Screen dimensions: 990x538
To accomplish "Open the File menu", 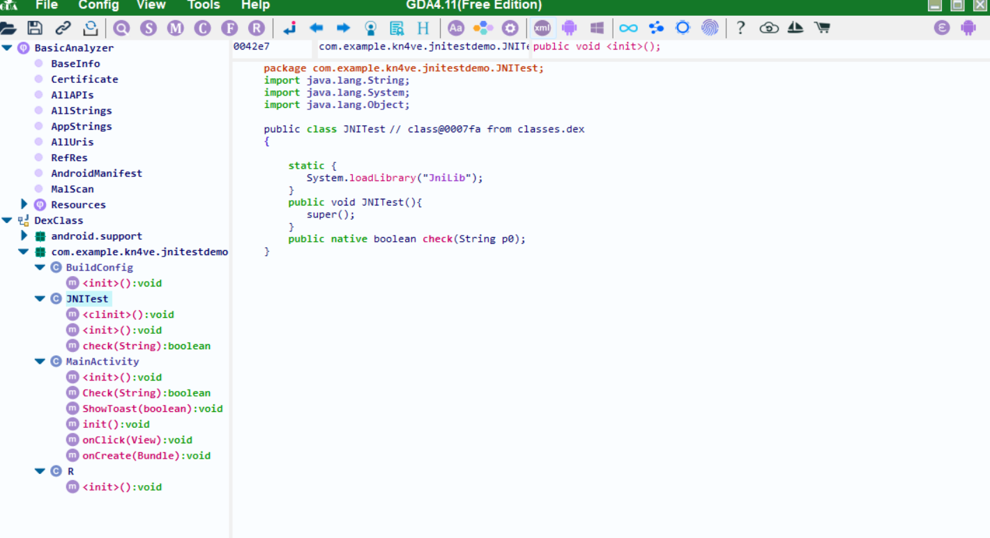I will pyautogui.click(x=47, y=6).
